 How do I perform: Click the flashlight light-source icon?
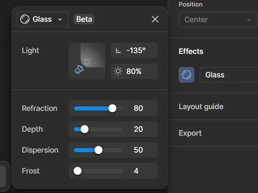click(79, 69)
